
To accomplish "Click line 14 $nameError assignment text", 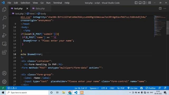I will point(49,41).
